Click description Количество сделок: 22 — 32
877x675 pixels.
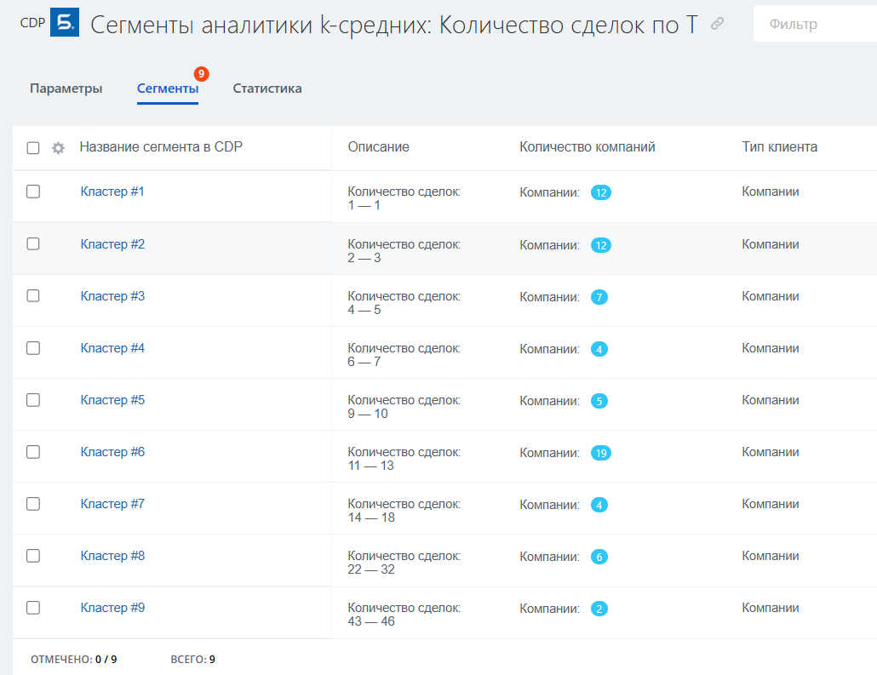[x=404, y=563]
